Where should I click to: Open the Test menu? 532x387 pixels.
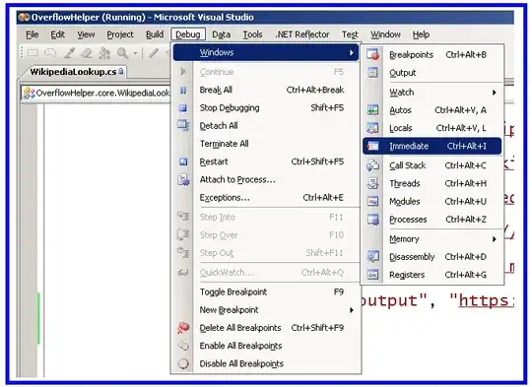350,34
